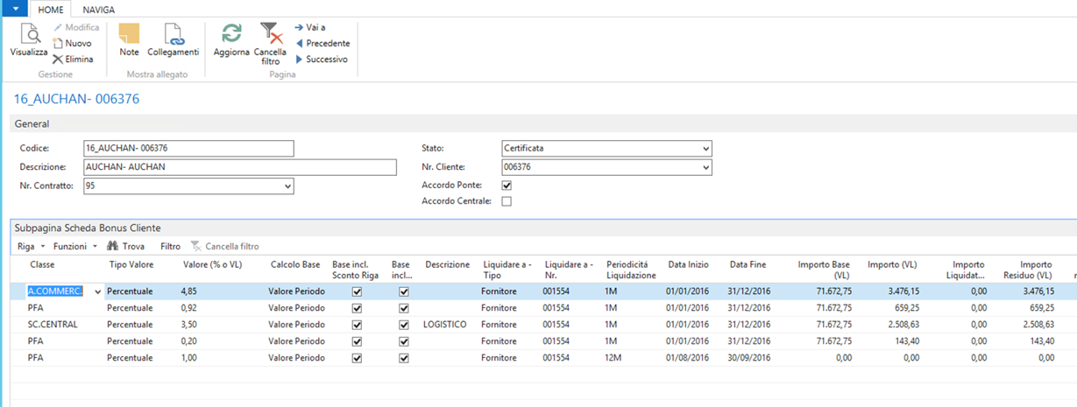Select the SC.CENTRAL row Classe cell
The width and height of the screenshot is (1077, 407).
tap(53, 325)
